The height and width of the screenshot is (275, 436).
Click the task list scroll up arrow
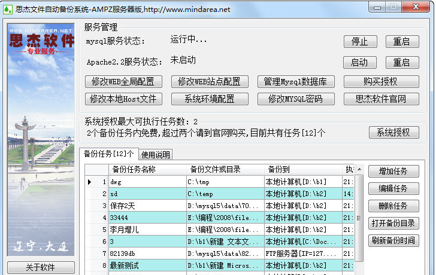[x=359, y=169]
